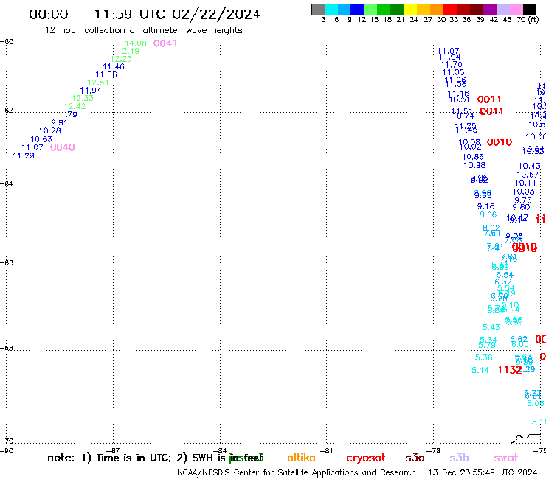Click the NOAA/NESDIS Center credit line

tap(297, 473)
